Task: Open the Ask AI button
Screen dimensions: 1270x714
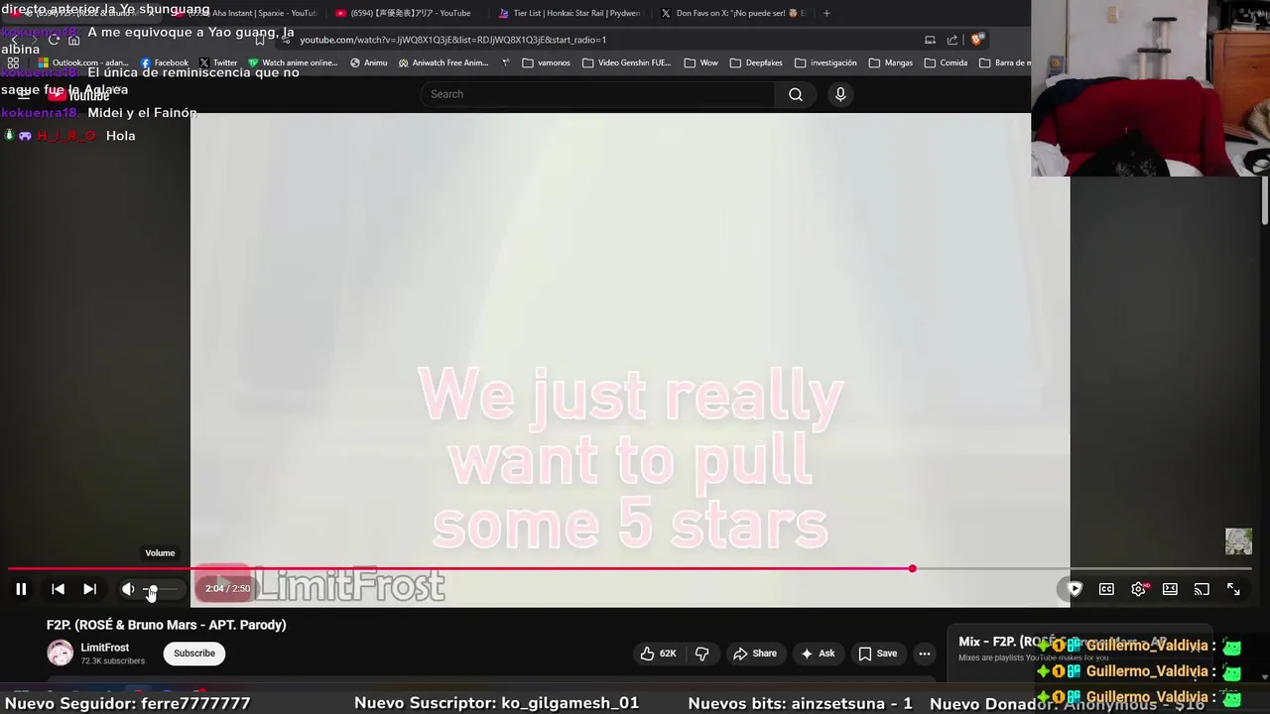Action: [x=818, y=654]
